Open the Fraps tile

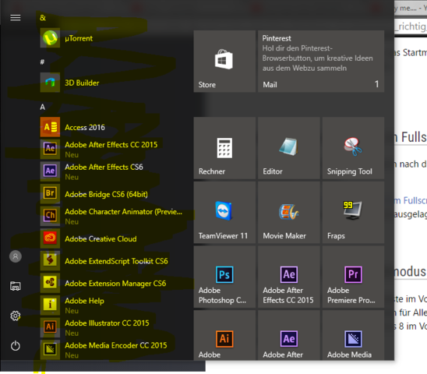tap(353, 213)
